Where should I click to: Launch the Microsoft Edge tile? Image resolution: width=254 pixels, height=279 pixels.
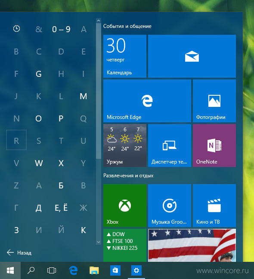point(147,101)
